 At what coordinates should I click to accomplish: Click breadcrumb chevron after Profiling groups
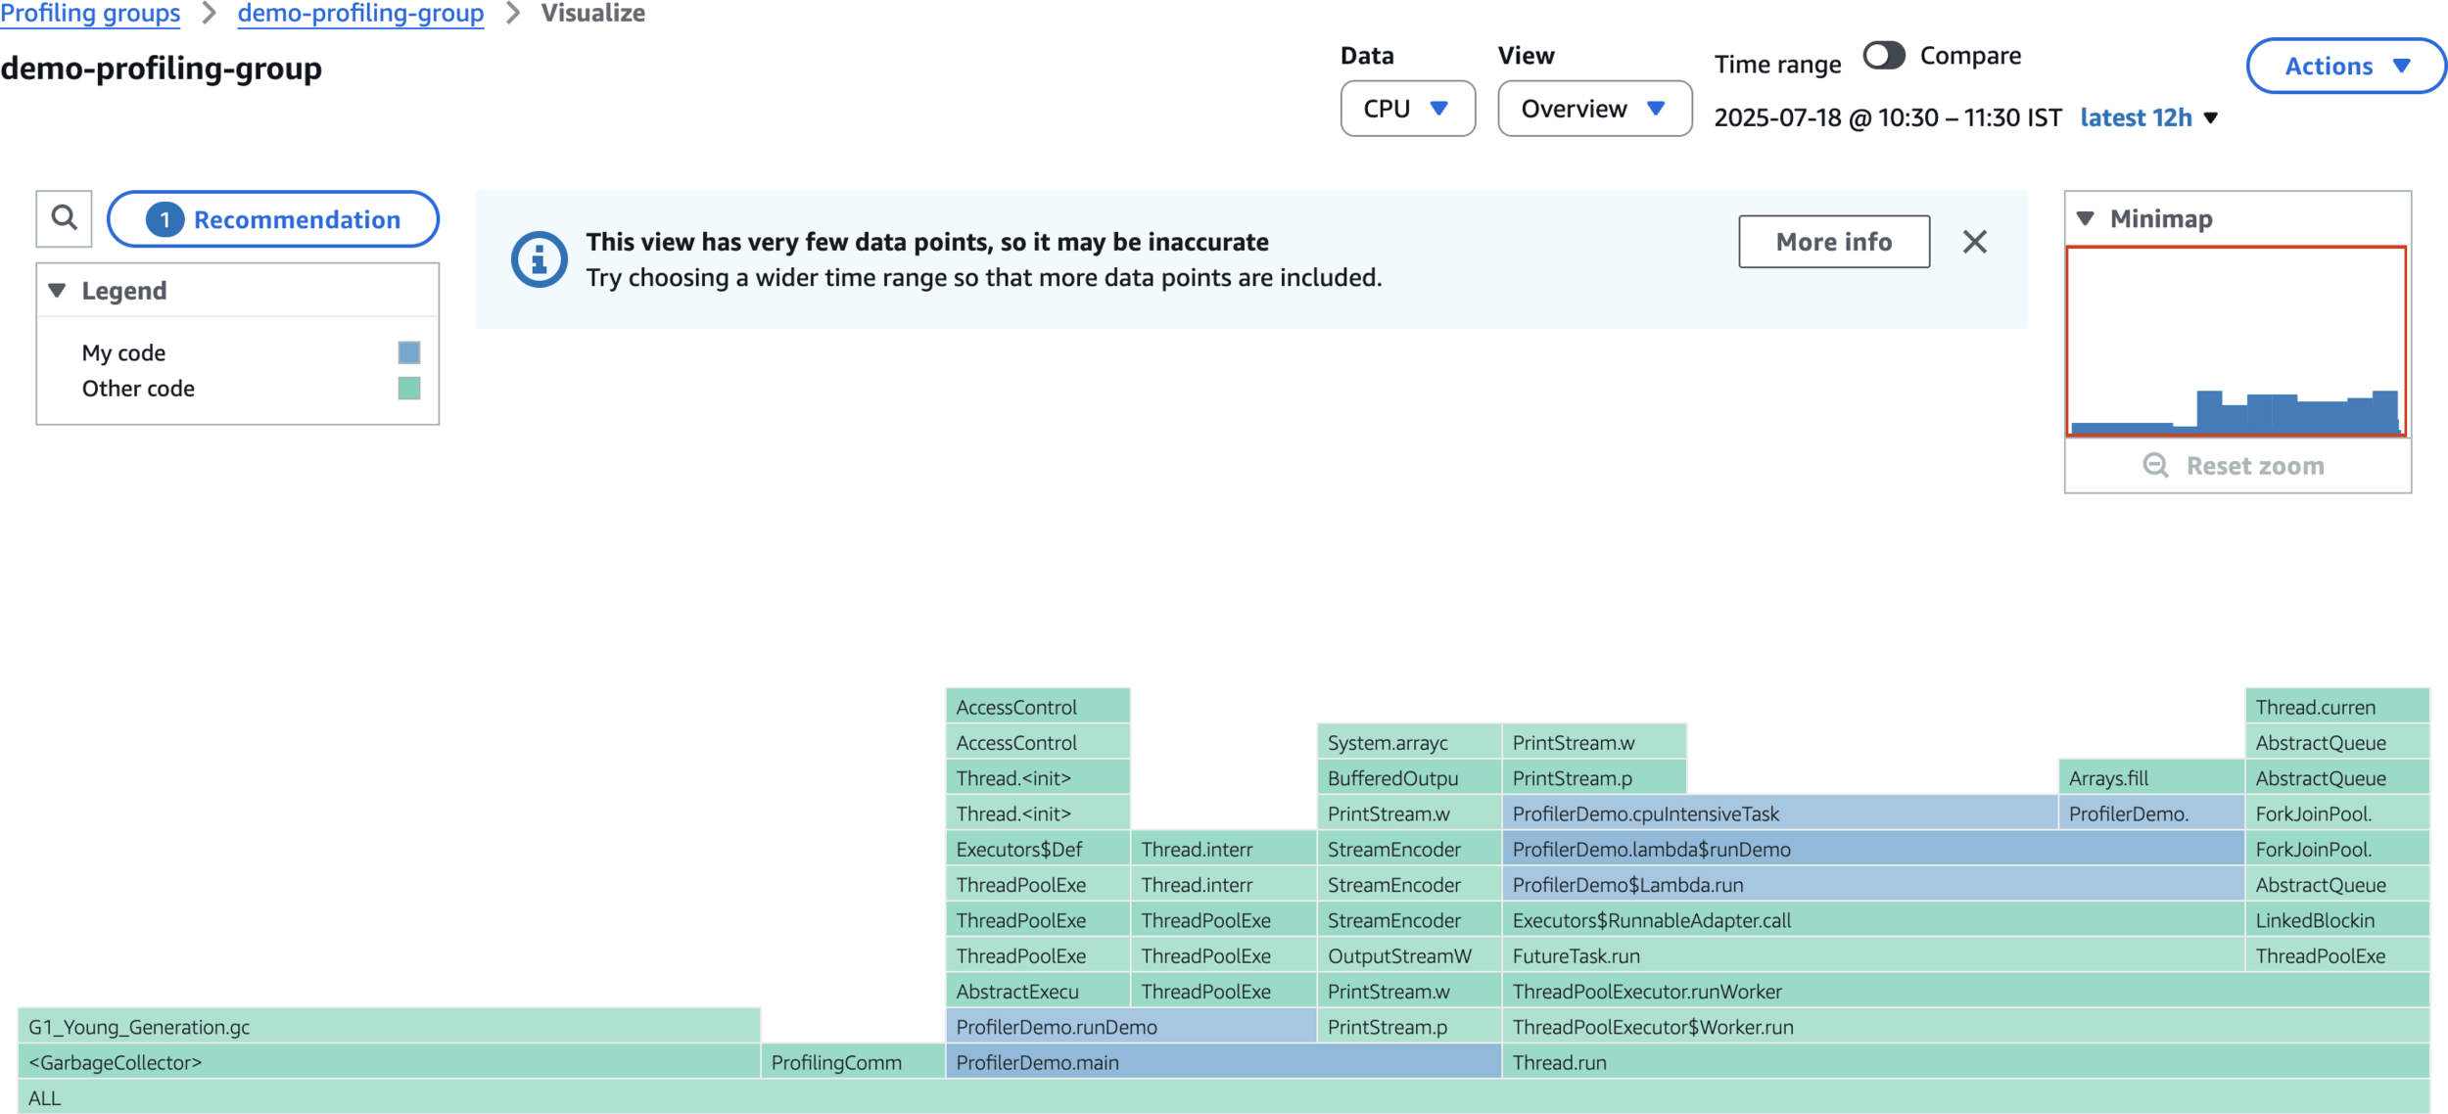click(x=209, y=14)
